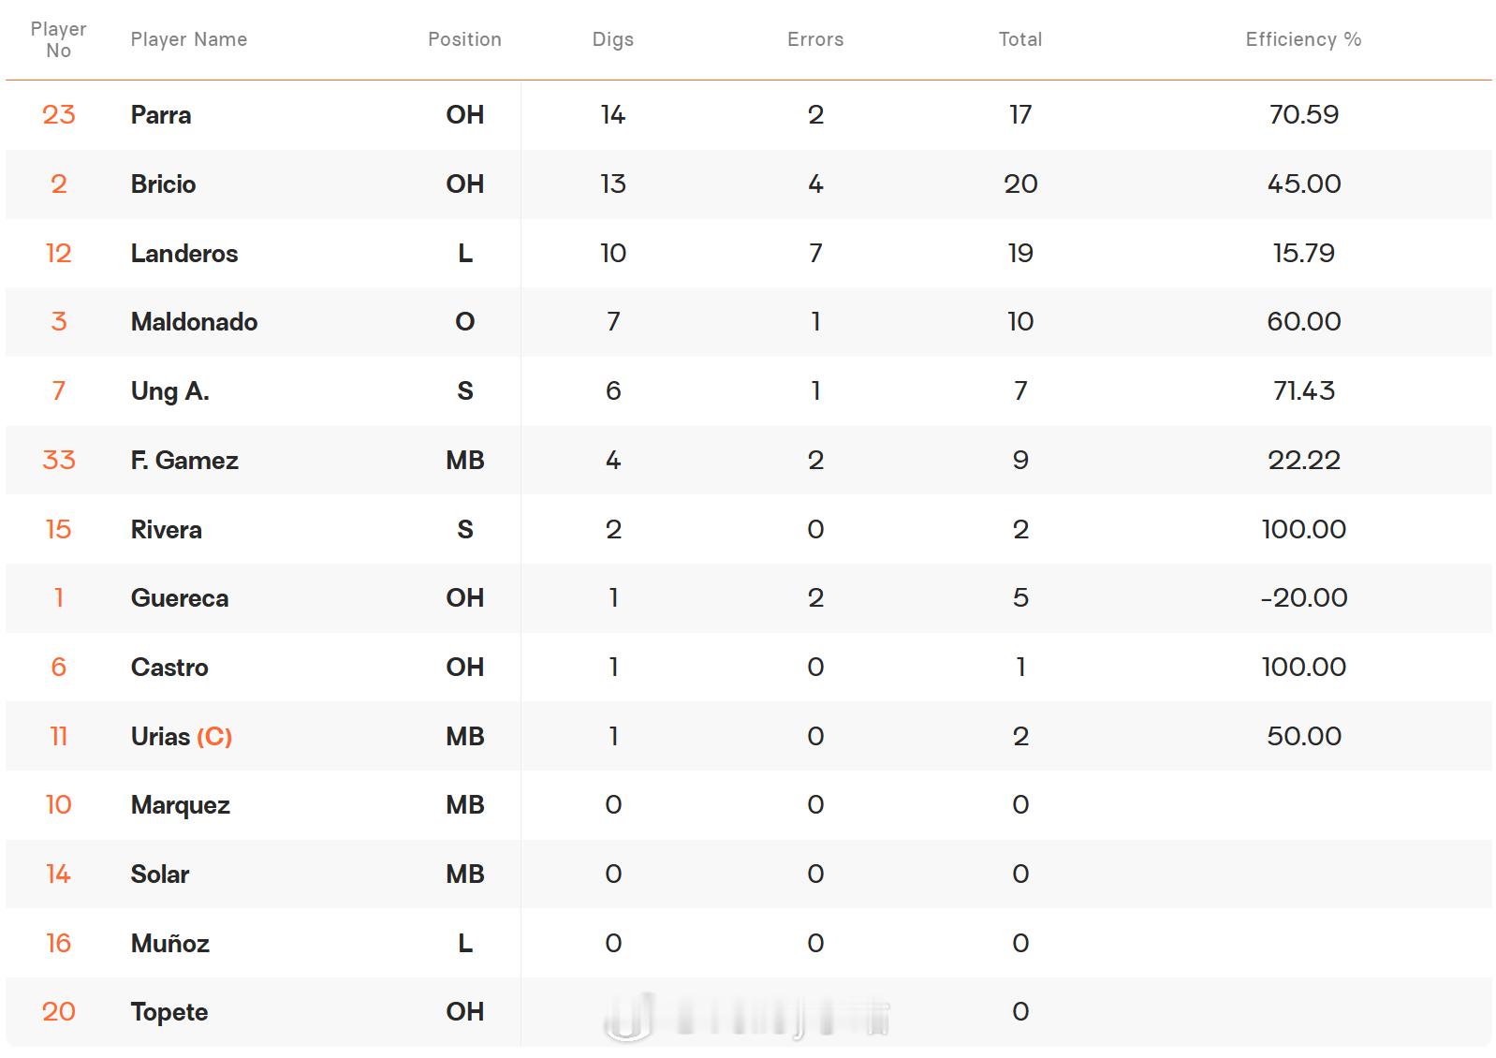1496x1058 pixels.
Task: Click the Player No column header
Action: [58, 39]
